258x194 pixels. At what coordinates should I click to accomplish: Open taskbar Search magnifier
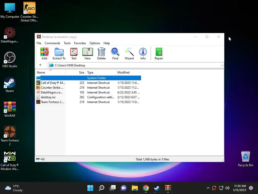point(102,188)
